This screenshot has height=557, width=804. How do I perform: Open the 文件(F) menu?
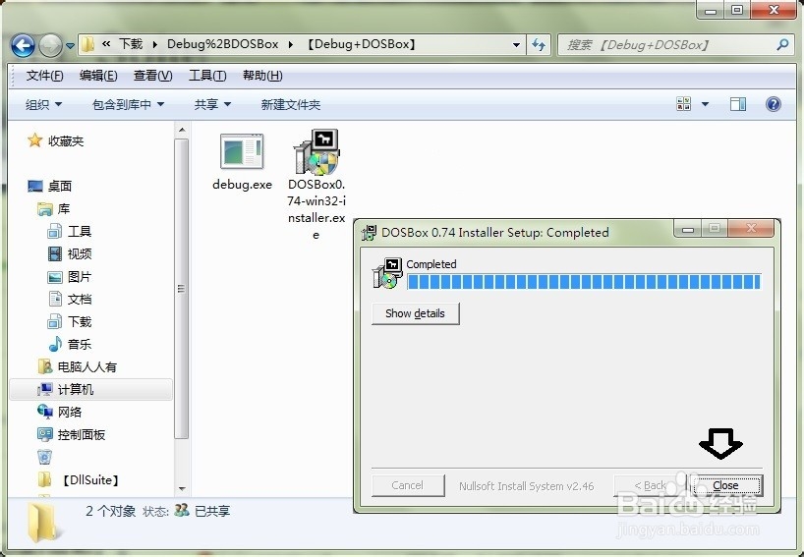[44, 76]
